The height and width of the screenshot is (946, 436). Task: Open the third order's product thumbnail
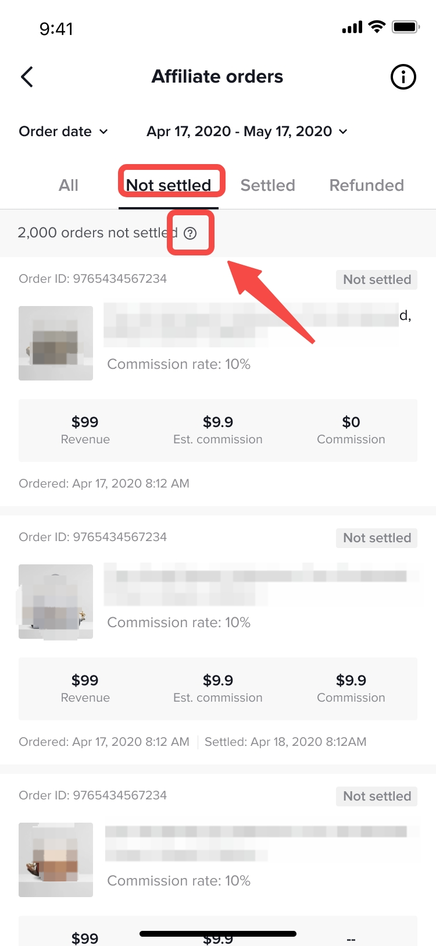(56, 860)
